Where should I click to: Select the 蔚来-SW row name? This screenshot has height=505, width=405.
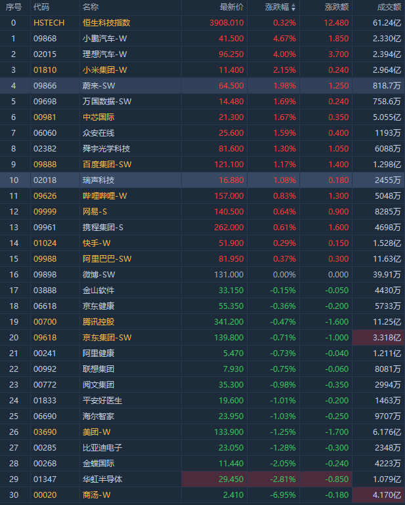pos(98,86)
